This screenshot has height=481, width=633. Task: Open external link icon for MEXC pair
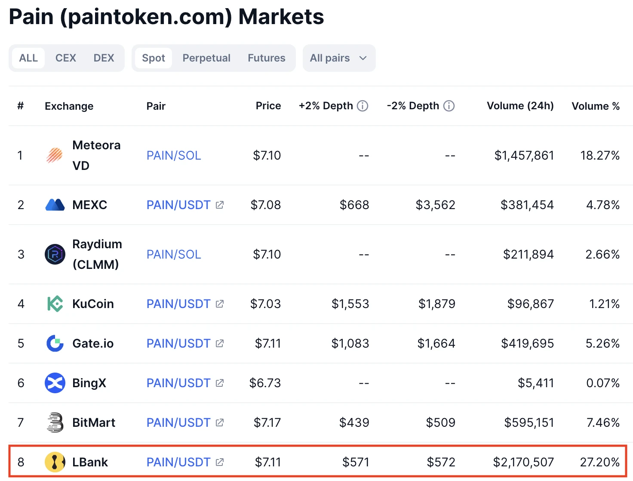coord(220,205)
